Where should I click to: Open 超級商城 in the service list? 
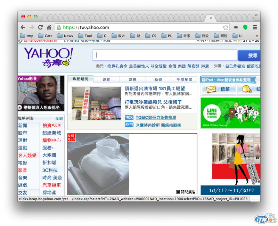click(51, 133)
